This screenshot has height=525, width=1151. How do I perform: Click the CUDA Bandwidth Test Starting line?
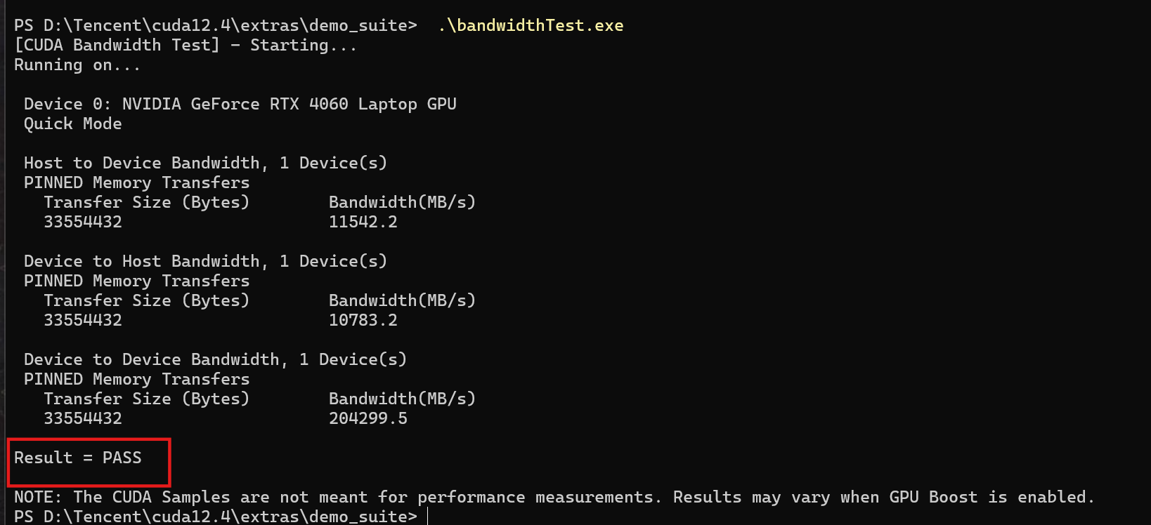pos(186,45)
